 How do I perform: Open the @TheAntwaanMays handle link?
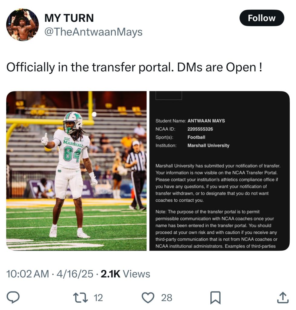(x=94, y=32)
